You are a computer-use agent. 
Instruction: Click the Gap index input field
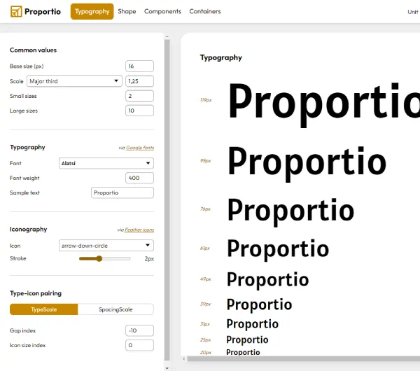(139, 330)
